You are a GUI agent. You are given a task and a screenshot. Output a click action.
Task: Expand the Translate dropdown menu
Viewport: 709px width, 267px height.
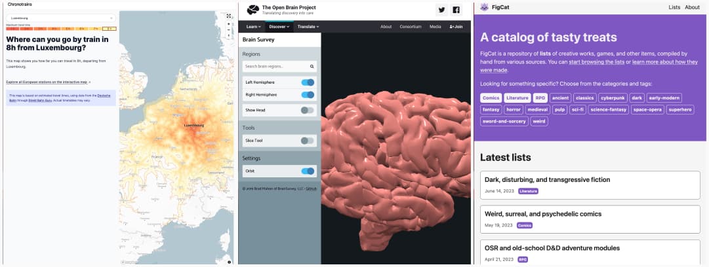tap(308, 27)
